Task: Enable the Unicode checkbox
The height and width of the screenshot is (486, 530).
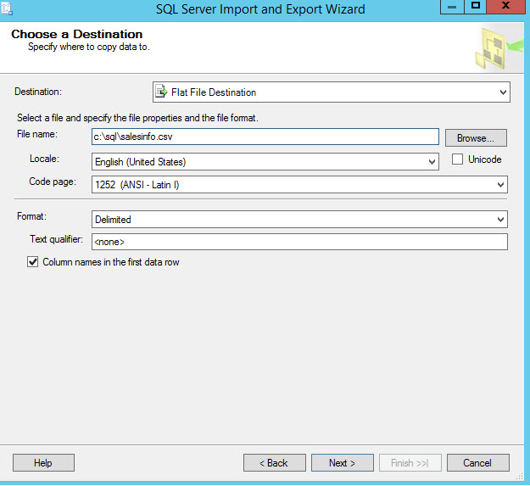Action: (x=457, y=159)
